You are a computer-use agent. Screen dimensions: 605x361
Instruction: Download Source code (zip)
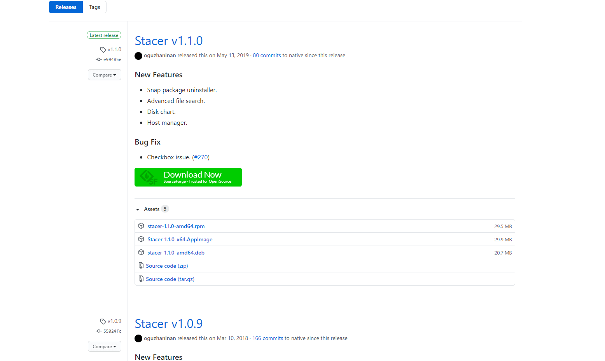(x=167, y=266)
